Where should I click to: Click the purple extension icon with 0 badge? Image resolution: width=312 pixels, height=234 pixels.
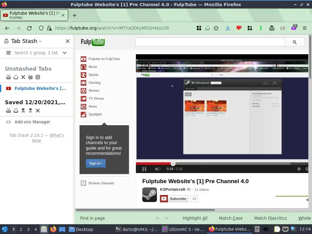(294, 27)
